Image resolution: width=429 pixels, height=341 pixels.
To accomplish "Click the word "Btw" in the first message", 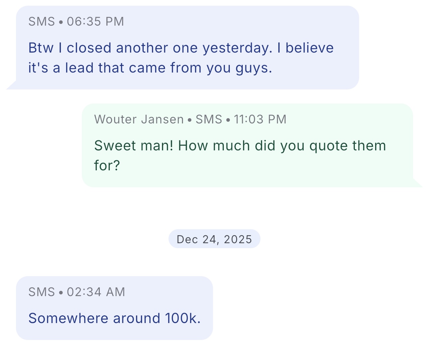I will [x=41, y=48].
